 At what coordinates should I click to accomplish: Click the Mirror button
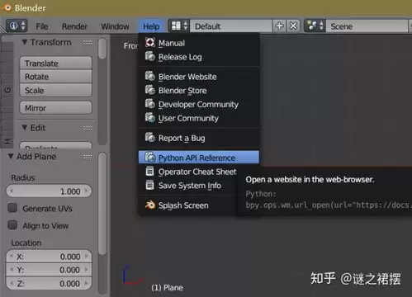point(56,107)
